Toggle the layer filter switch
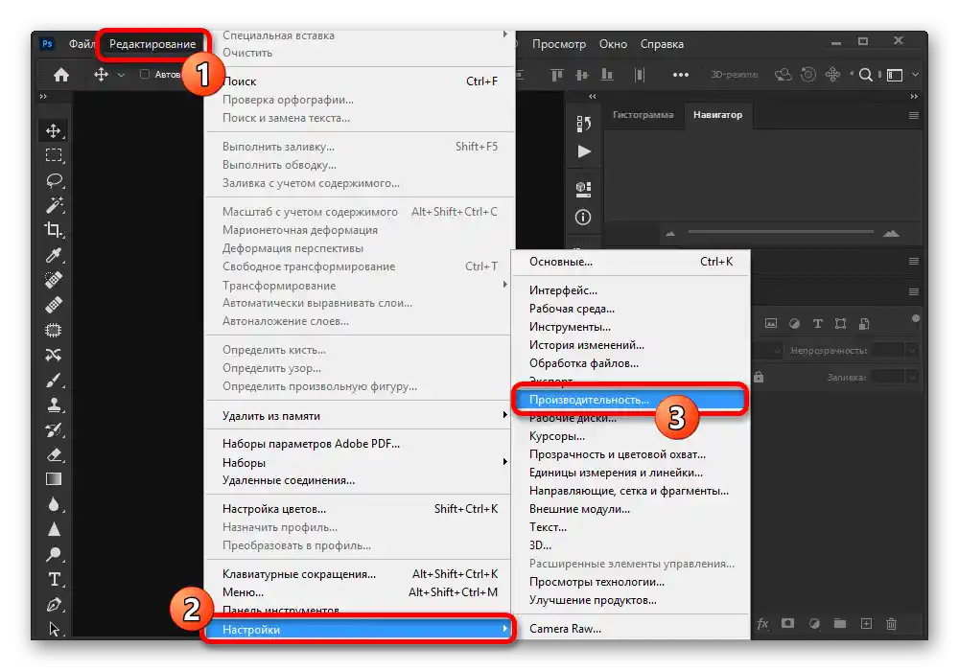 915,318
